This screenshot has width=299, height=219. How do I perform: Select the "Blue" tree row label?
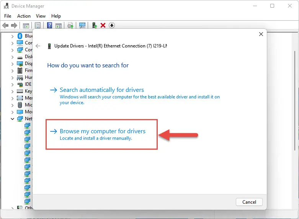29,36
